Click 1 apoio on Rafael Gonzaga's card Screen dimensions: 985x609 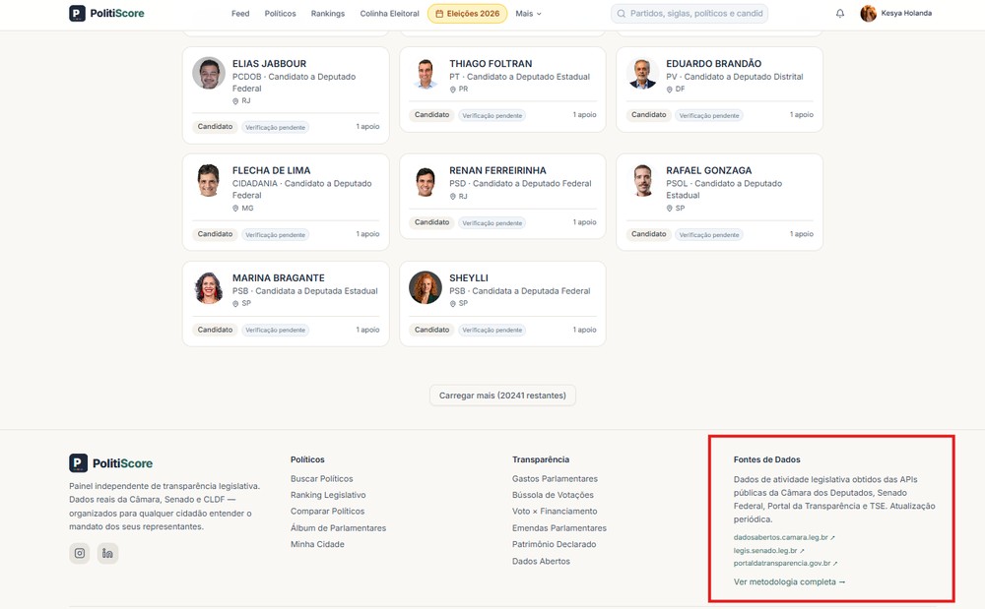pyautogui.click(x=802, y=234)
